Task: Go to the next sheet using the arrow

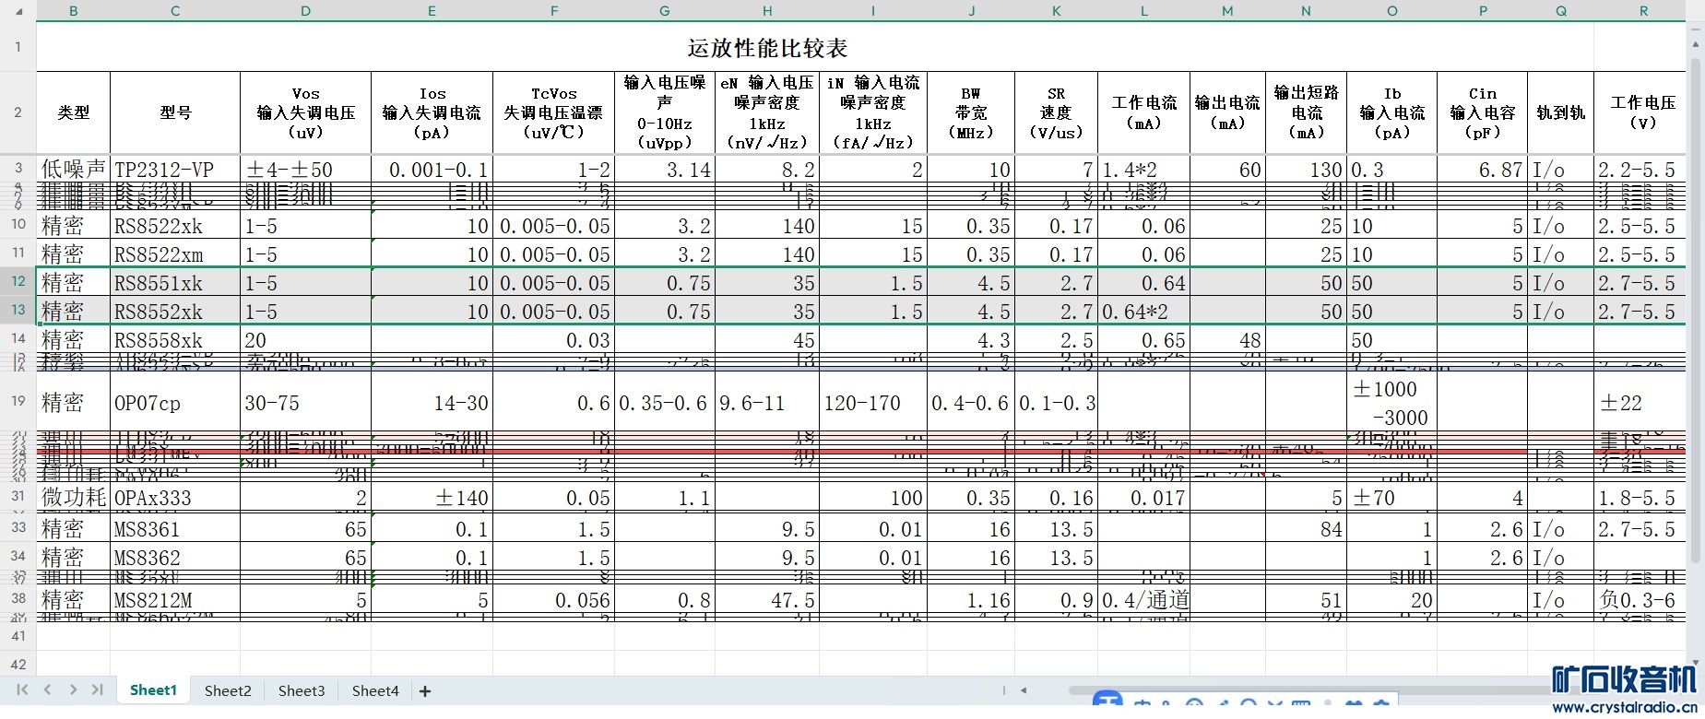Action: pyautogui.click(x=73, y=690)
